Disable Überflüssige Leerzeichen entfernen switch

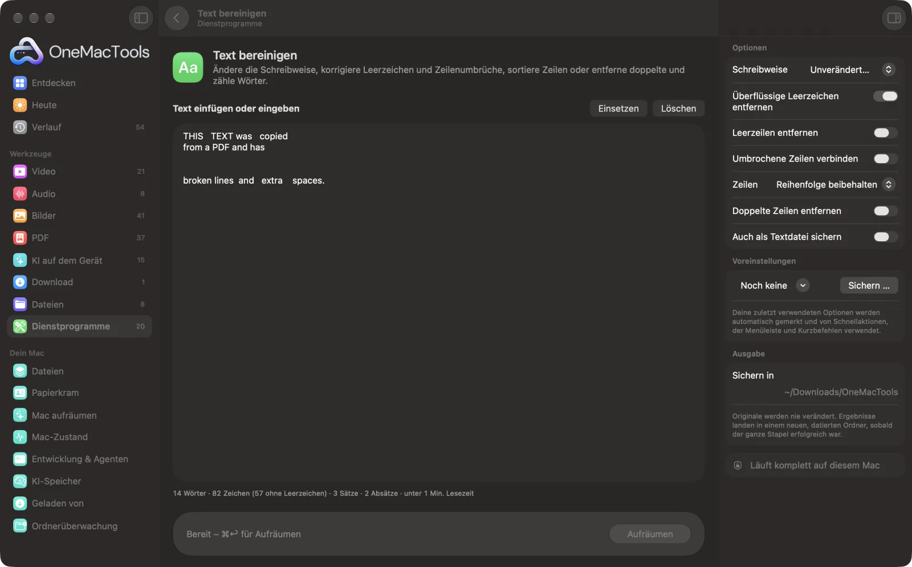[x=886, y=96]
